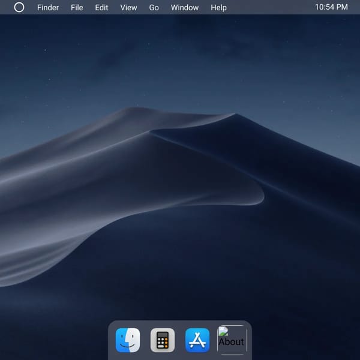This screenshot has width=360, height=360.
Task: Open the Window menu
Action: point(185,8)
